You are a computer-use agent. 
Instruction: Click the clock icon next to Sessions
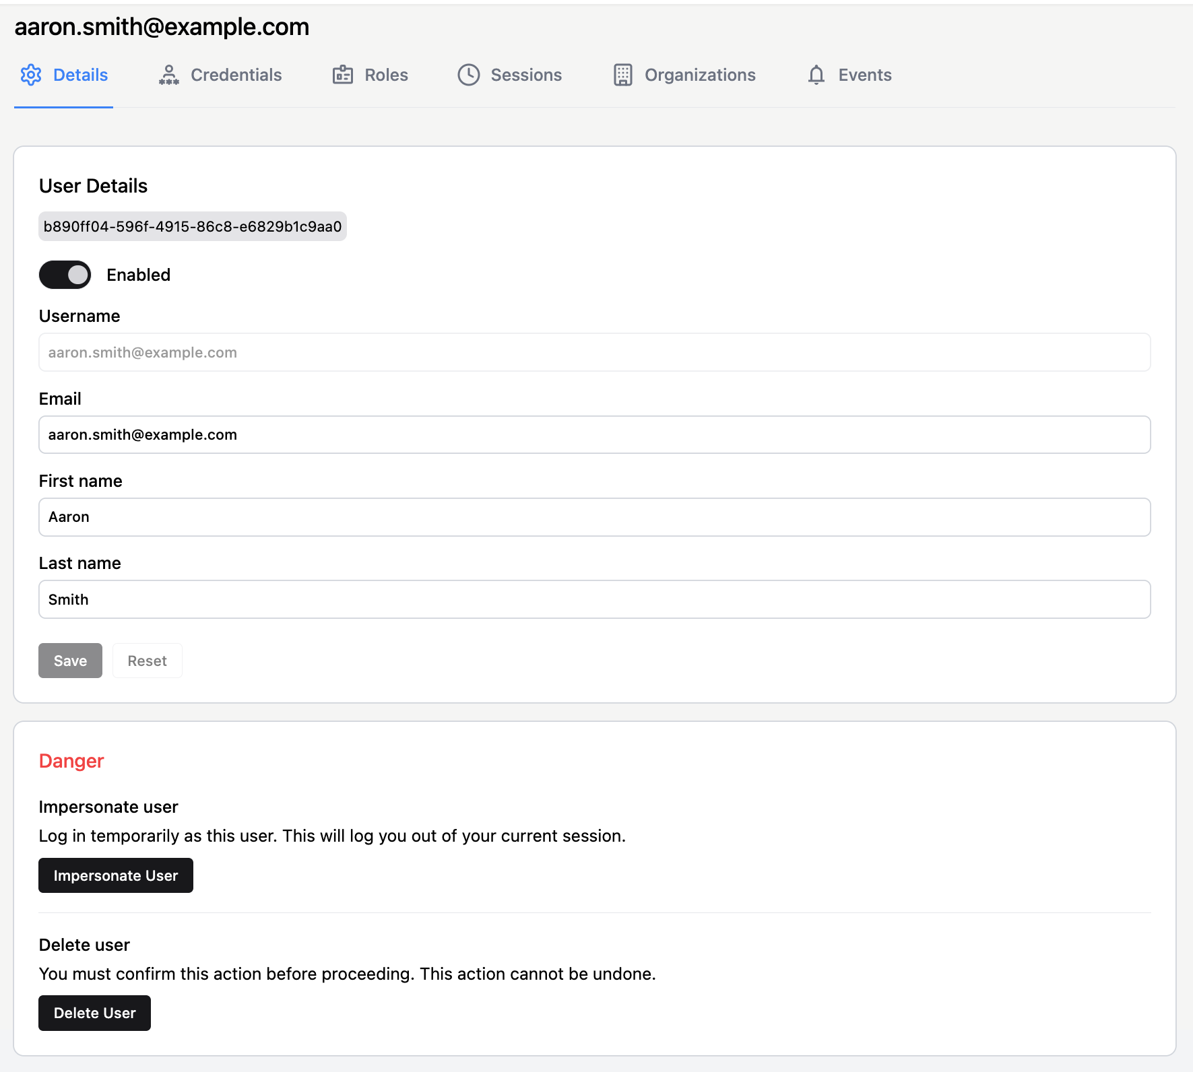pyautogui.click(x=468, y=75)
